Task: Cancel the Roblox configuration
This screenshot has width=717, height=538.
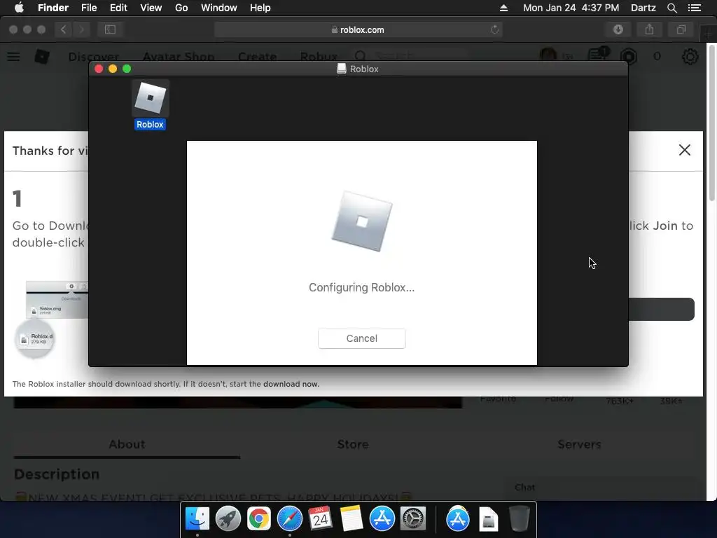Action: 361,338
